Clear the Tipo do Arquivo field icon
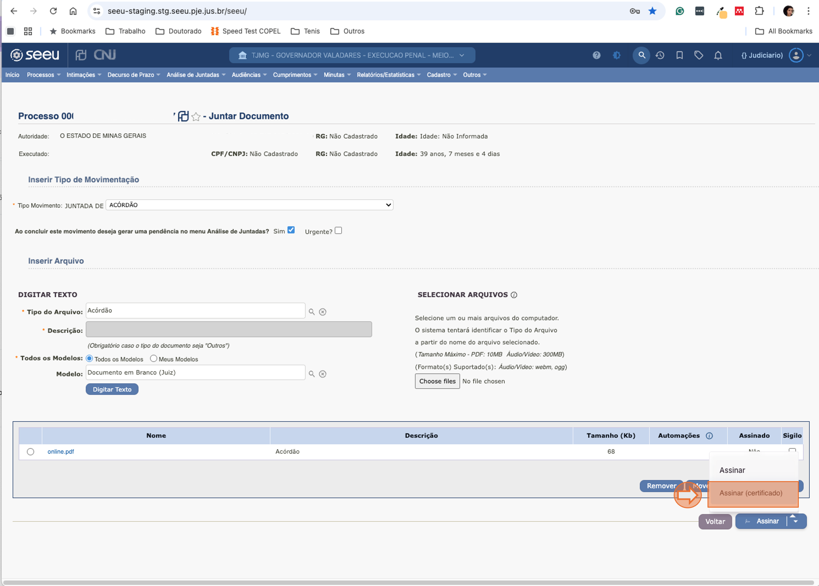Screen dimensions: 819x586 322,312
